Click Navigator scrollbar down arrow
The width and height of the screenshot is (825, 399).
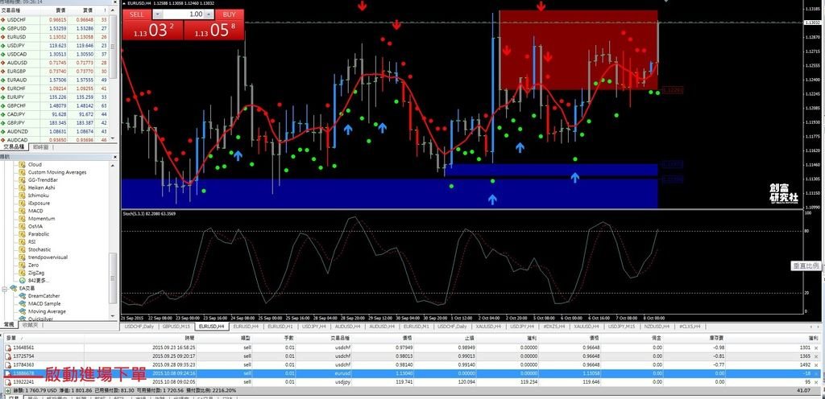(x=114, y=317)
